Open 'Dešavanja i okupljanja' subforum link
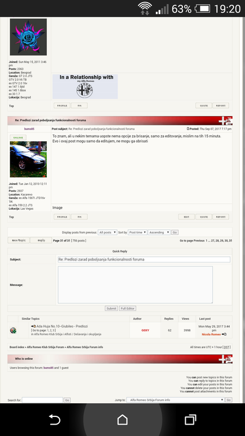This screenshot has width=245, height=436. (87, 334)
